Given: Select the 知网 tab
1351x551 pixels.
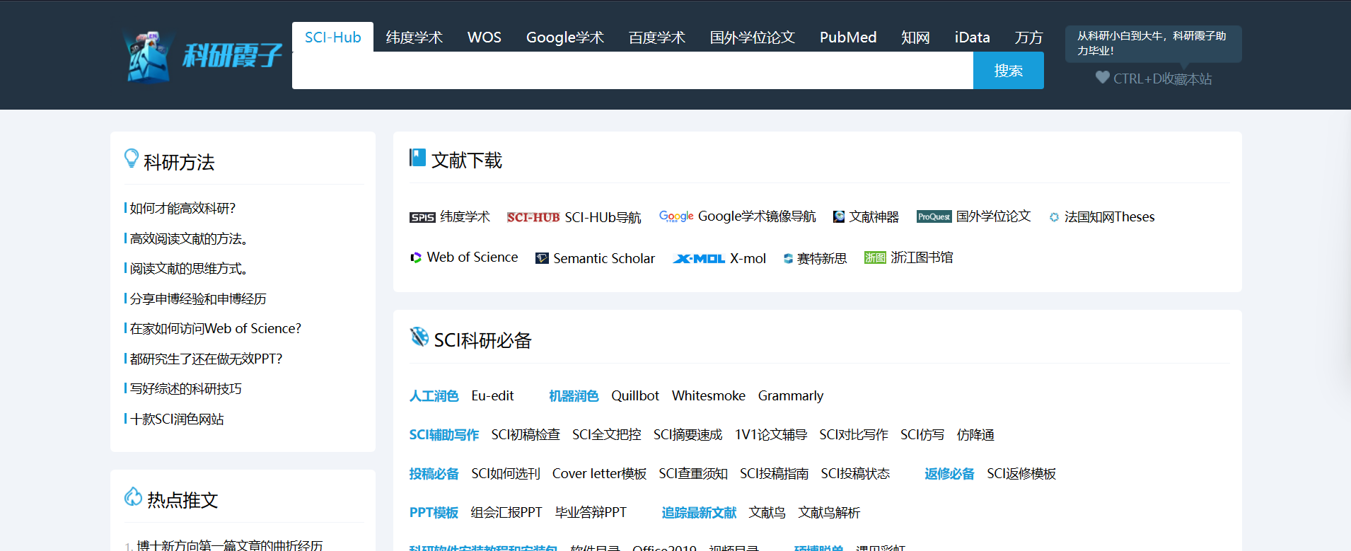Looking at the screenshot, I should coord(915,37).
